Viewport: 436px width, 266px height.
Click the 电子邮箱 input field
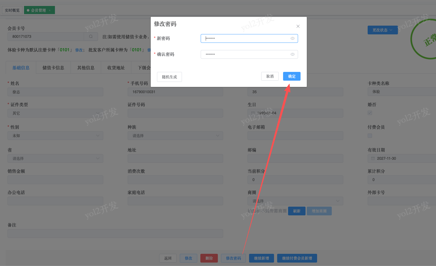tap(295, 136)
